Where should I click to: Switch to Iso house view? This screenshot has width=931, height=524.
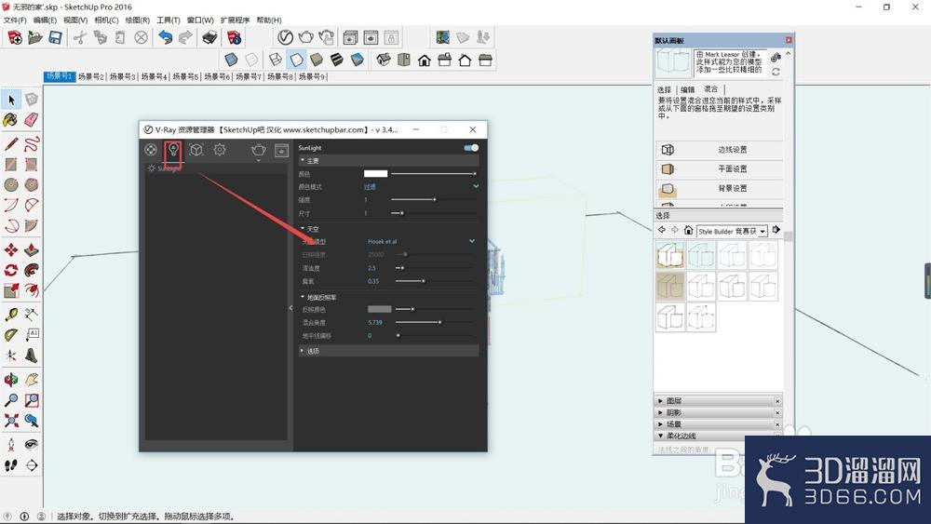[x=384, y=60]
